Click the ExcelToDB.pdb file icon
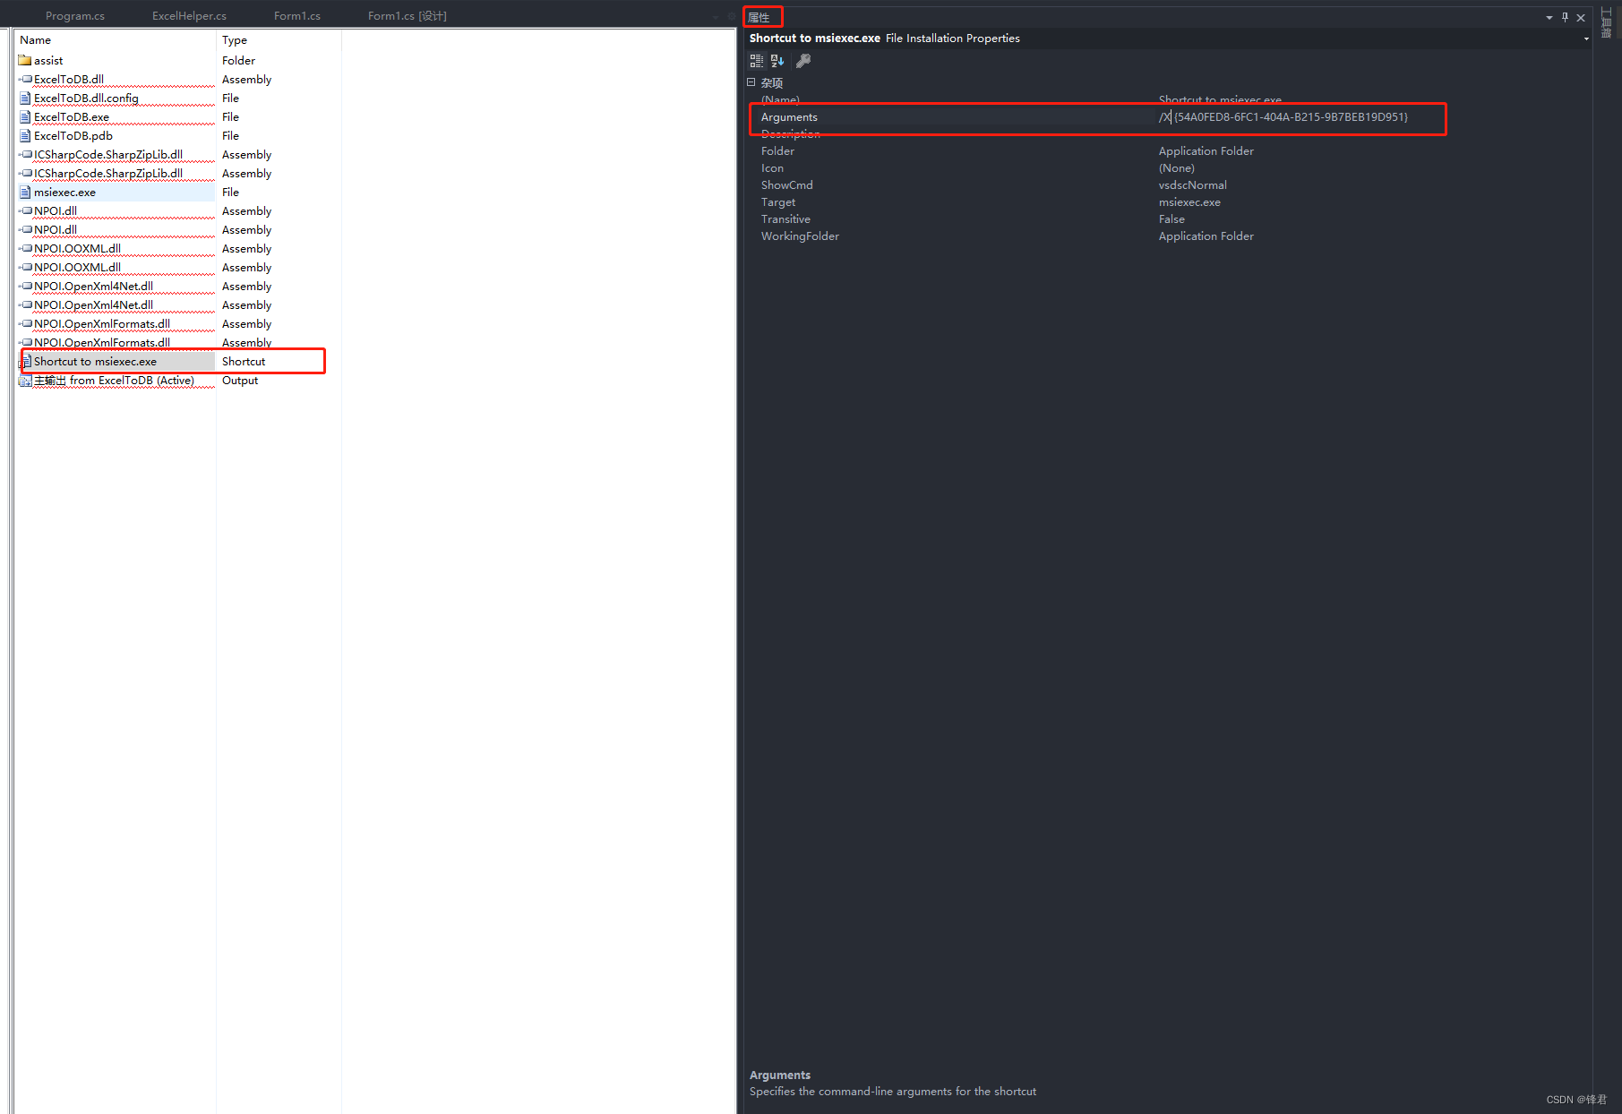This screenshot has height=1114, width=1622. (25, 135)
